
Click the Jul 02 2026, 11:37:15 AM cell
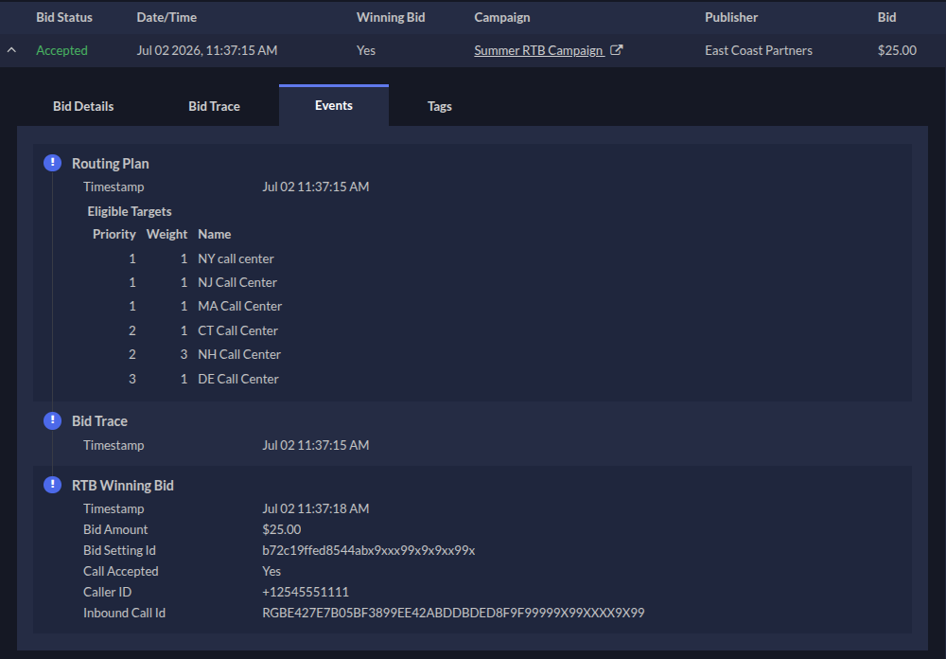(x=207, y=51)
